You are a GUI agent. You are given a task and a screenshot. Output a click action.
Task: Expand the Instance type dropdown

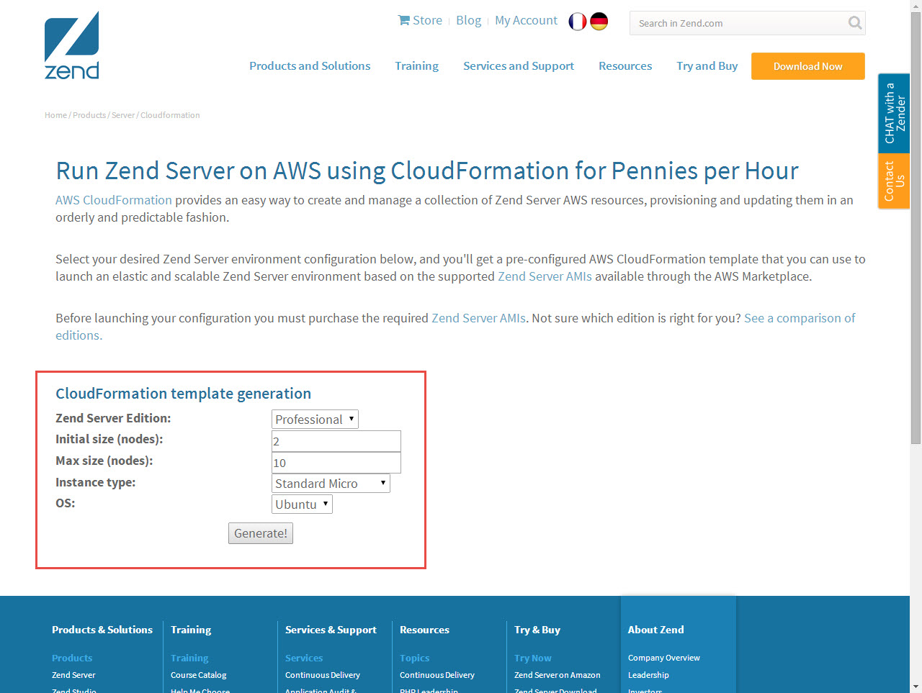click(331, 484)
